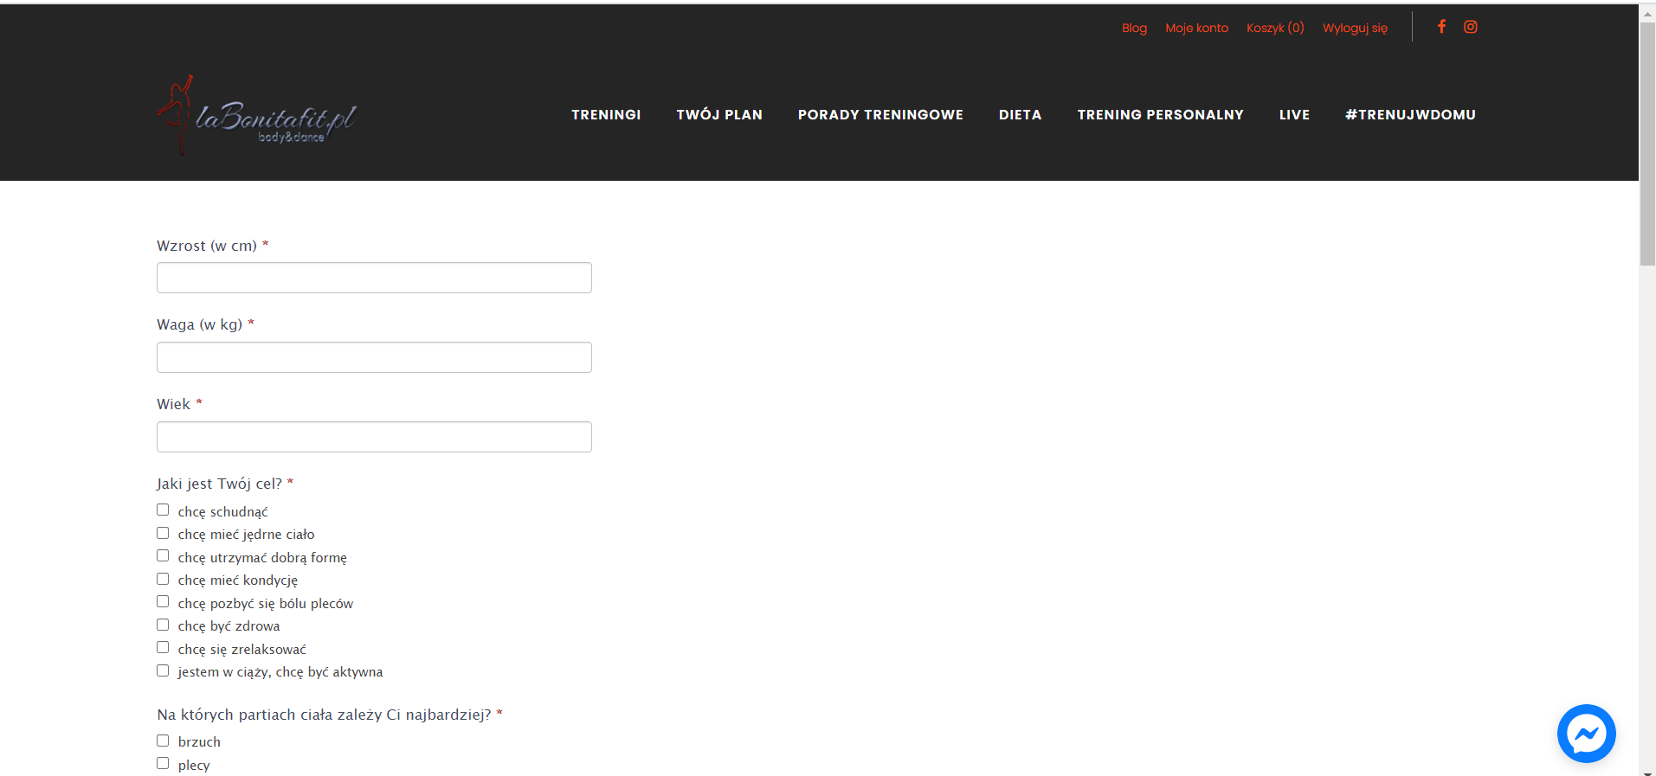
Task: Click the page's vertical scrollbar thumb
Action: click(1647, 143)
